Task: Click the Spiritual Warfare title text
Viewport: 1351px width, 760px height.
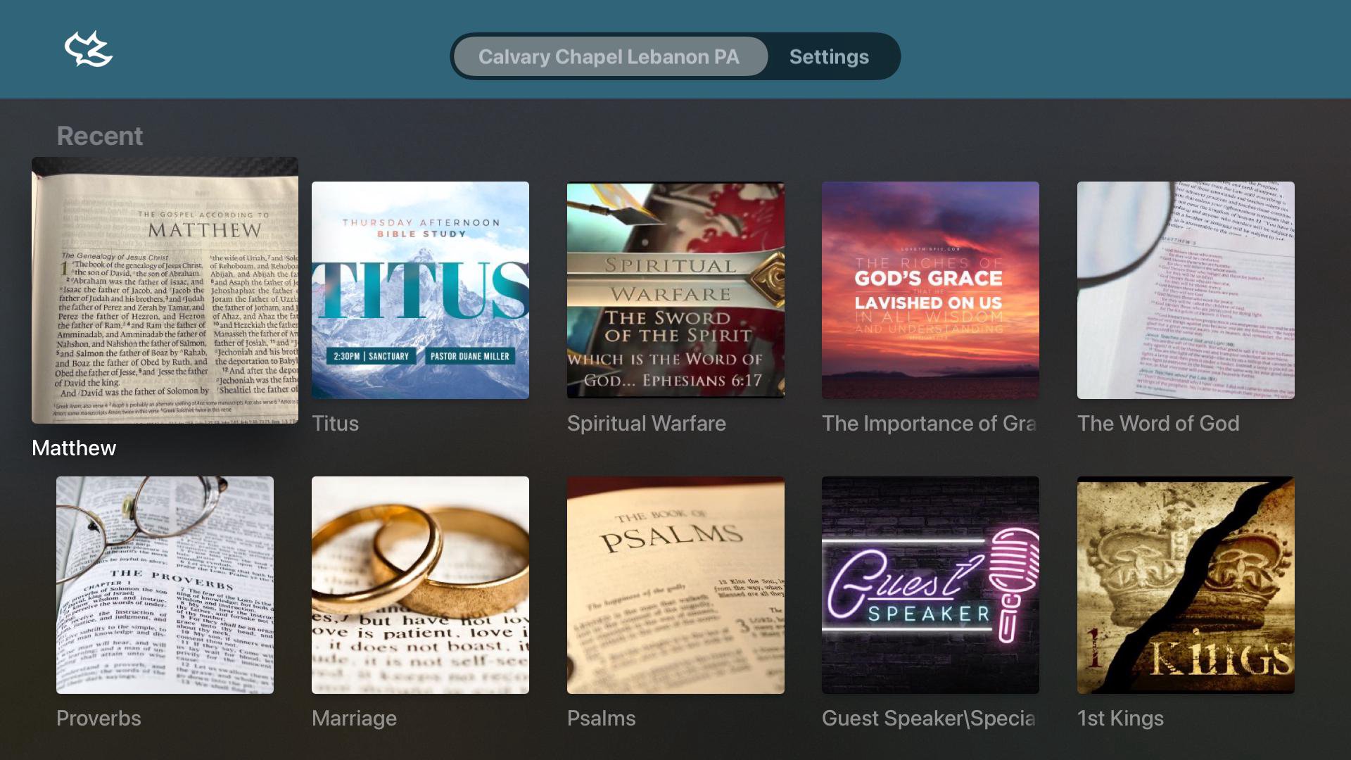Action: 646,424
